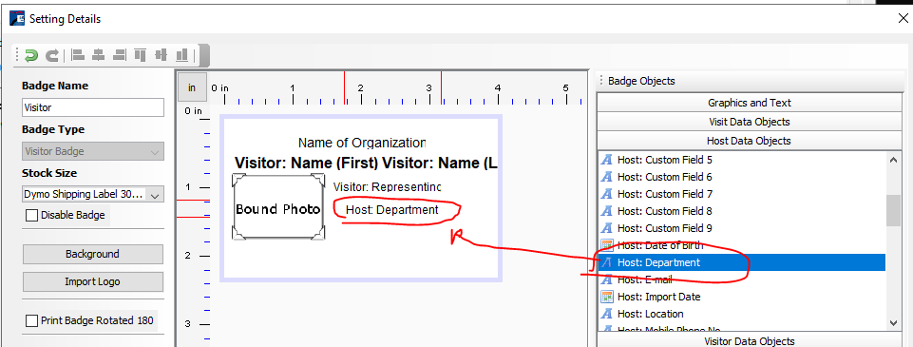This screenshot has width=913, height=347.
Task: Click the calendar icon beside Host: Import Date
Action: coord(607,297)
